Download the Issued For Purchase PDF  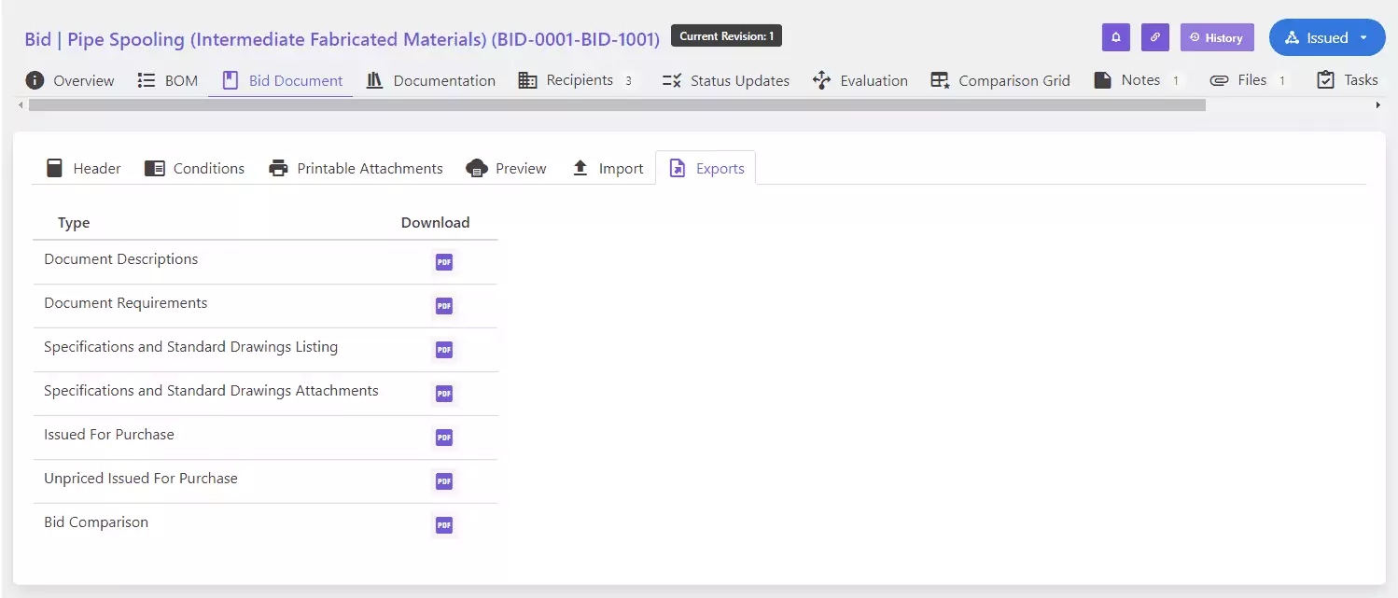(x=444, y=438)
